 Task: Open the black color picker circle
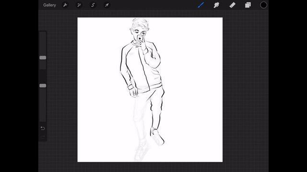click(x=263, y=5)
